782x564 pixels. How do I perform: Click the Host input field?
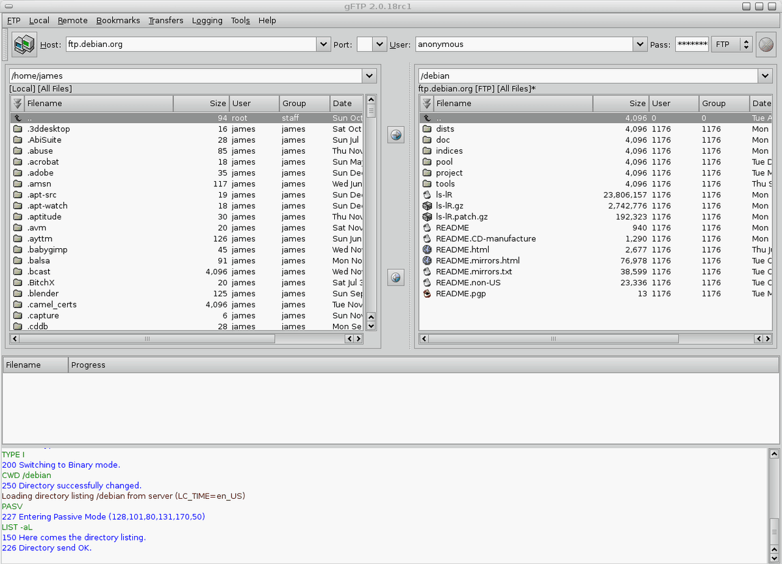pyautogui.click(x=191, y=44)
